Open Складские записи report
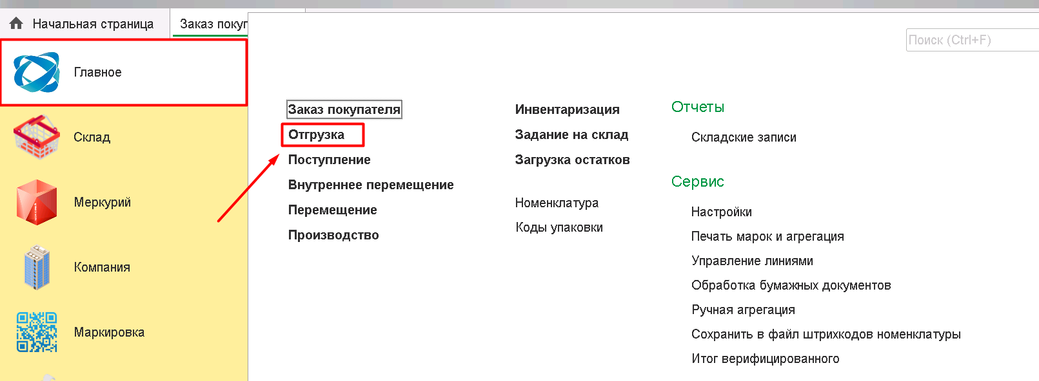Screen dimensions: 1039x381 (x=744, y=137)
